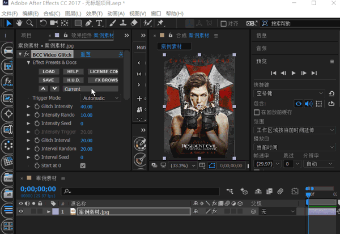
Task: Select the Clone Stamp tool
Action: pos(123,23)
